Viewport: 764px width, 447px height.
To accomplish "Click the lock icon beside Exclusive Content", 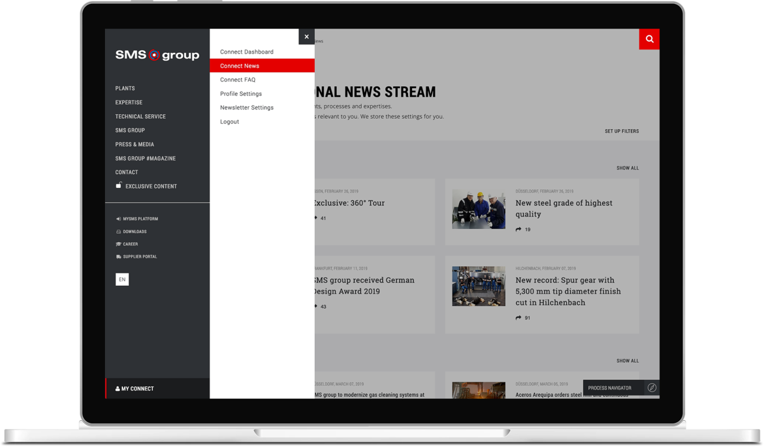I will (x=118, y=185).
